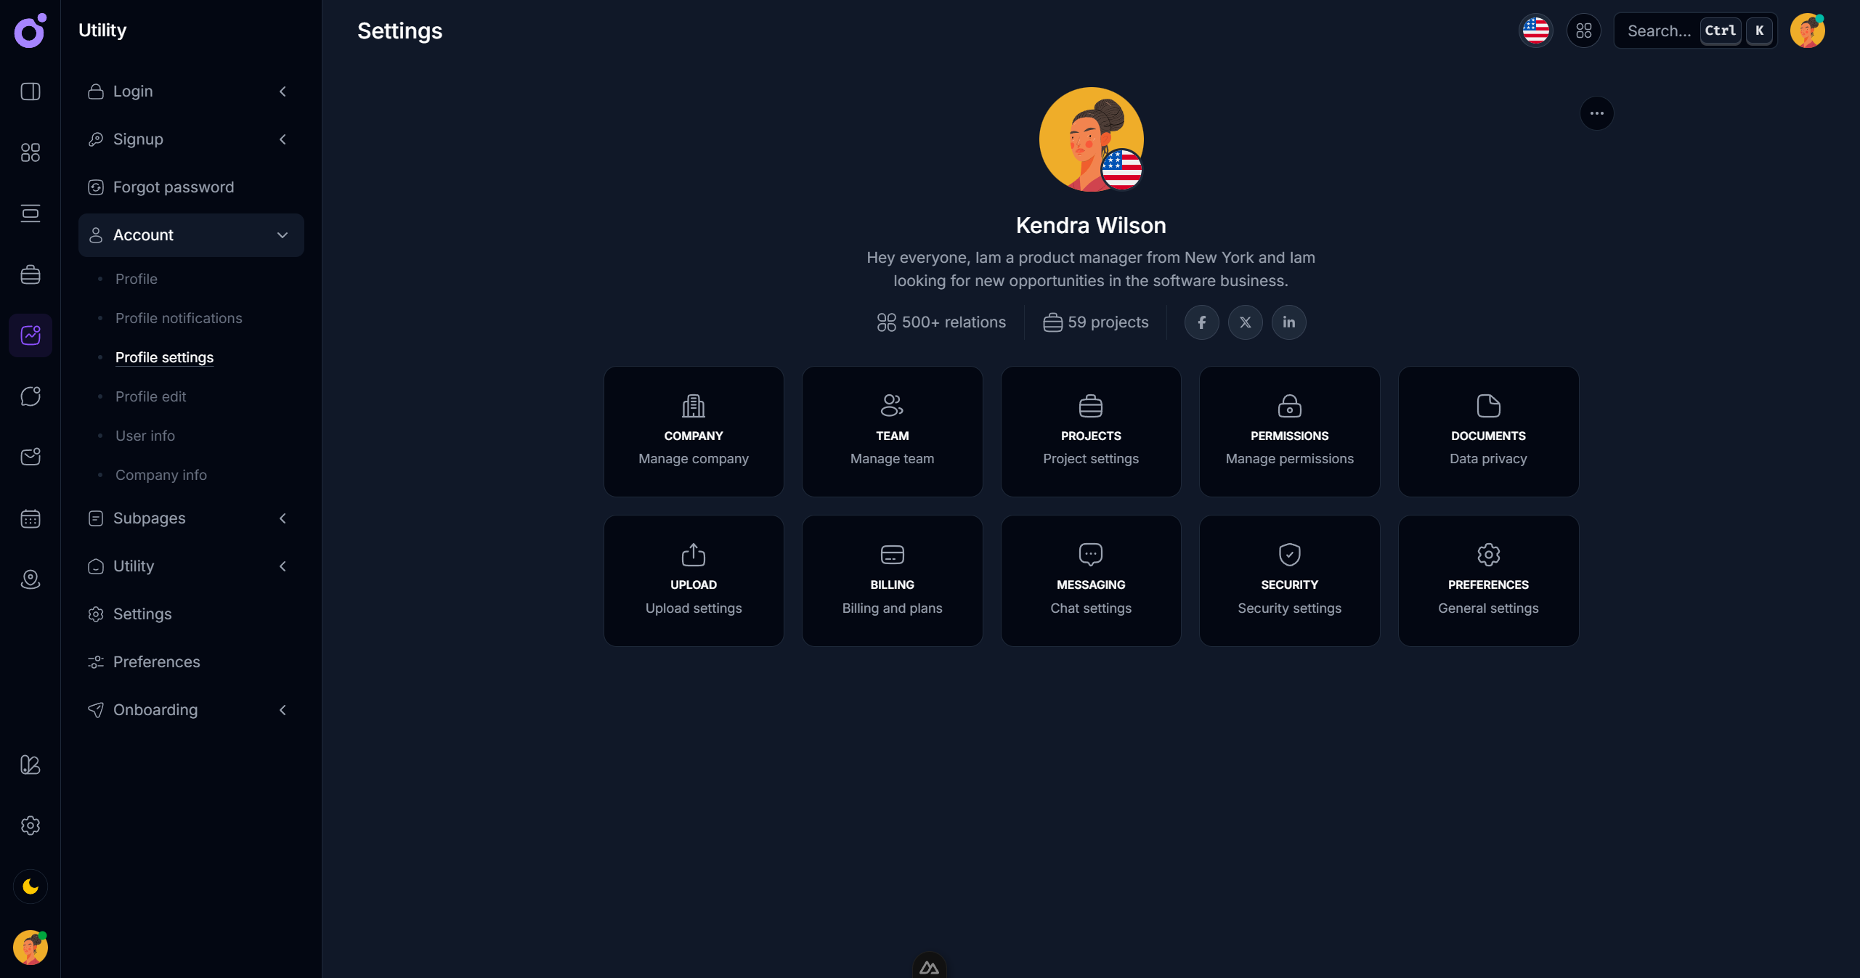The width and height of the screenshot is (1860, 978).
Task: Click the Security settings card
Action: tap(1289, 581)
